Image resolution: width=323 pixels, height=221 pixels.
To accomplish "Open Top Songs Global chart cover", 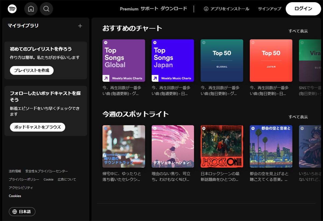I will 124,61.
